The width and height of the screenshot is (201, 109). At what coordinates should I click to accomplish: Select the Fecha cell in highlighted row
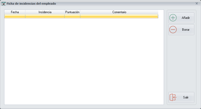[x=15, y=16]
